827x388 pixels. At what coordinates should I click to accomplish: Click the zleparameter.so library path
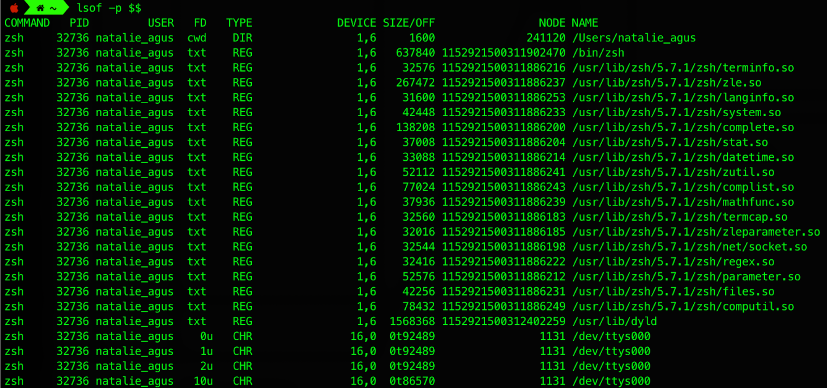pyautogui.click(x=696, y=232)
